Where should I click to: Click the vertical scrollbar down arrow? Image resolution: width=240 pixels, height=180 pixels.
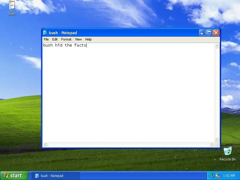click(217, 139)
